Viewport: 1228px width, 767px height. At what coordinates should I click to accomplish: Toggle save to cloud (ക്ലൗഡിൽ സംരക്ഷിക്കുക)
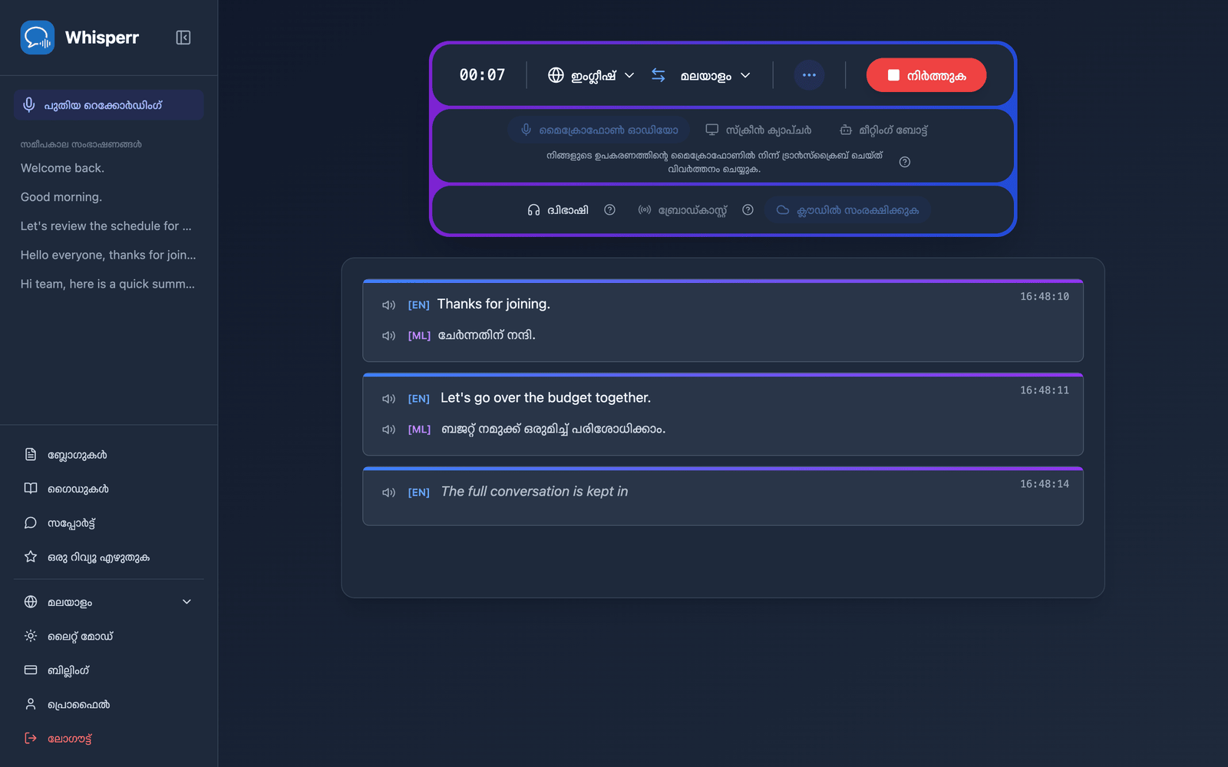(x=847, y=210)
